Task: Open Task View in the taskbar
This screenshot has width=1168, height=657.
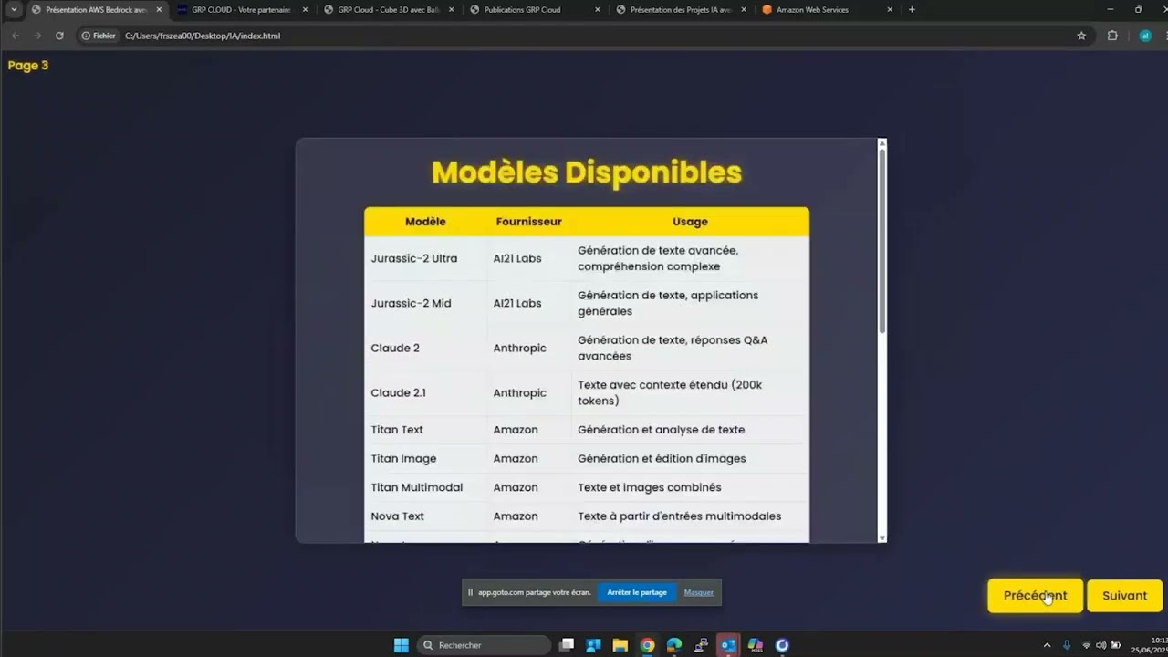Action: [566, 645]
